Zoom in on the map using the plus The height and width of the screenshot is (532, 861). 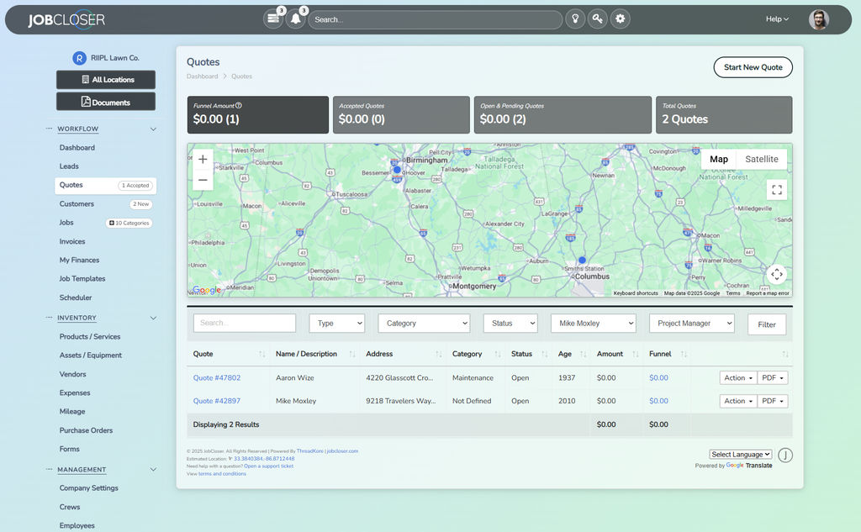203,158
